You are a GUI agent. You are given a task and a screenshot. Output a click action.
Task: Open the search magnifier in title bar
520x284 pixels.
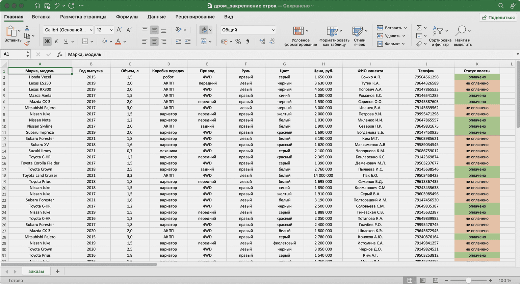click(501, 6)
